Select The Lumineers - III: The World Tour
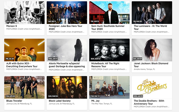 pyautogui.click(x=150, y=27)
